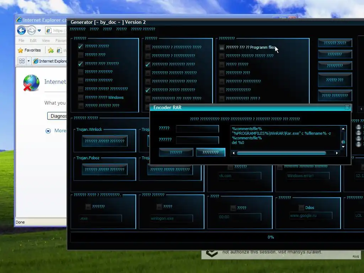The image size is (364, 273).
Task: Click chevron icon on RMS notification popup
Action: pos(212,253)
